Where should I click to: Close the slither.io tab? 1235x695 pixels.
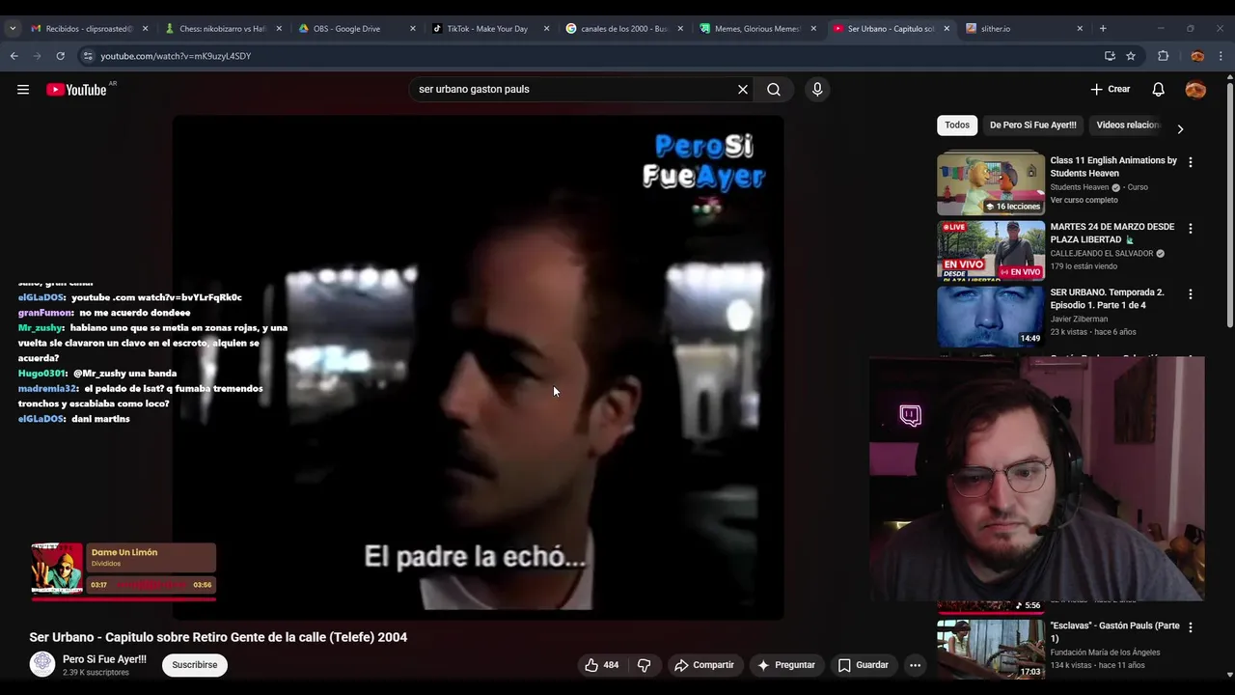pos(1080,29)
